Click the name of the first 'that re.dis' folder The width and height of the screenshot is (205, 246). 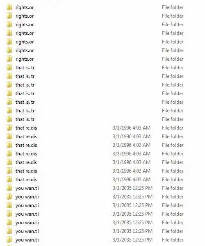point(26,128)
